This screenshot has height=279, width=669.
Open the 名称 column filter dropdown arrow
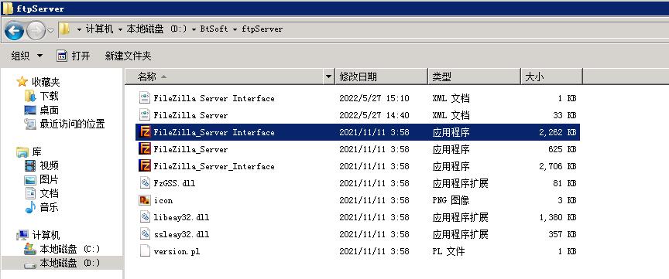coord(328,77)
